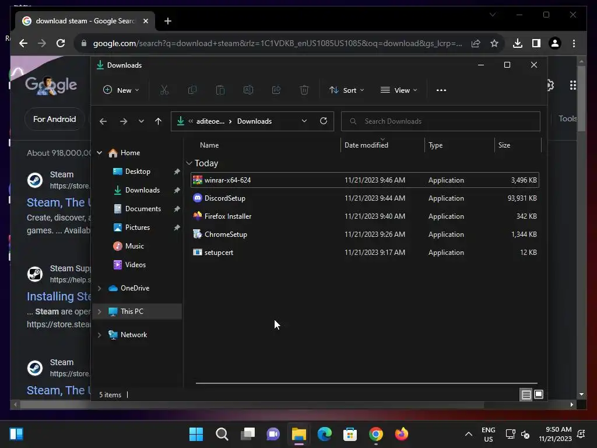
Task: Launch Microsoft Edge from taskbar
Action: 325,434
